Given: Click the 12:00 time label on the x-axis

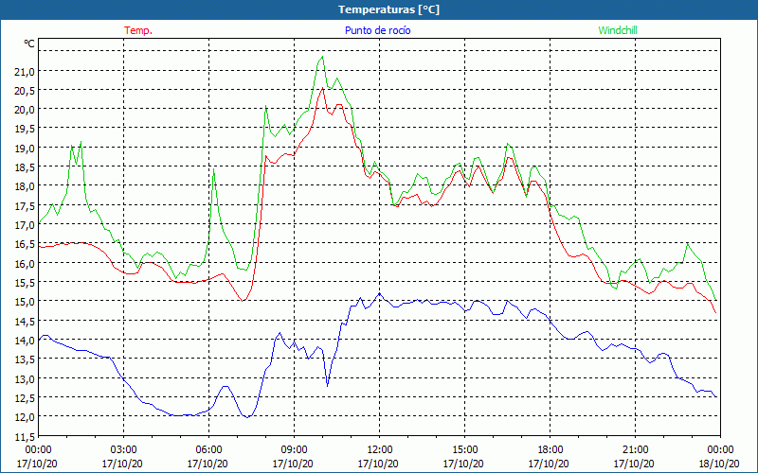Looking at the screenshot, I should [379, 450].
